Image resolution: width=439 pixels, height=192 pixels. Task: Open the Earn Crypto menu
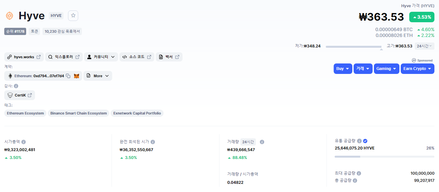click(x=417, y=69)
